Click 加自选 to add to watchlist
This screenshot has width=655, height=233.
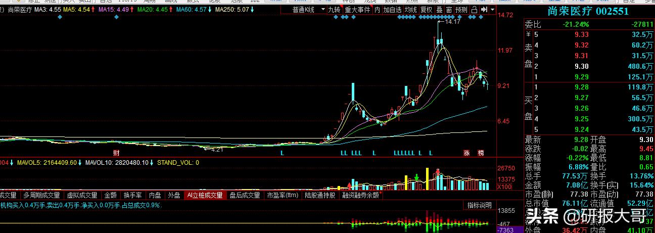point(392,10)
